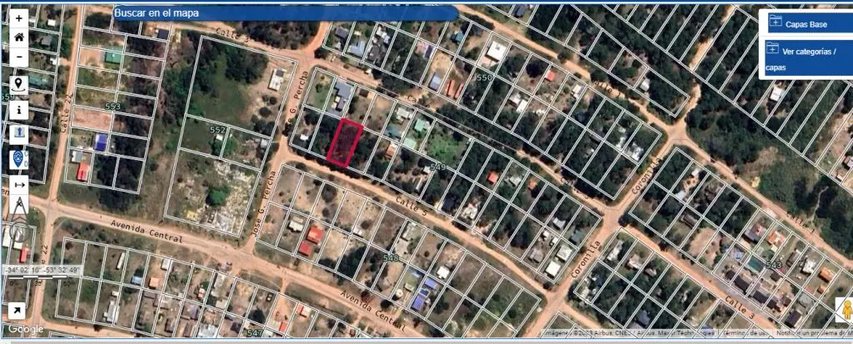Viewport: 853px width, 344px height.
Task: Click the Calle 5 street label
Action: pos(412,207)
